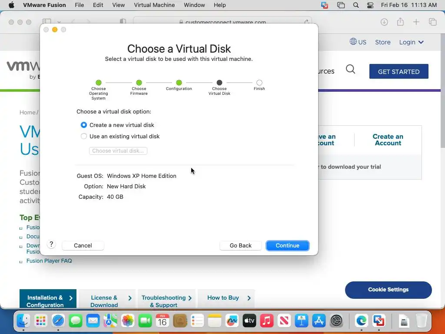Open Microsoft Edge from the Dock

tap(361, 321)
